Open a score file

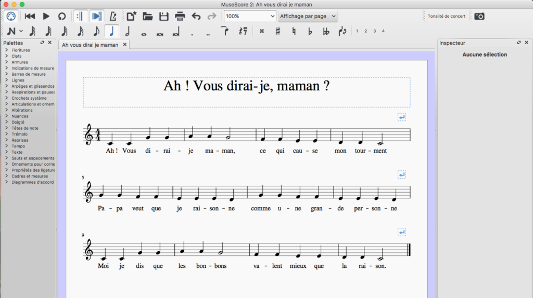coord(147,16)
